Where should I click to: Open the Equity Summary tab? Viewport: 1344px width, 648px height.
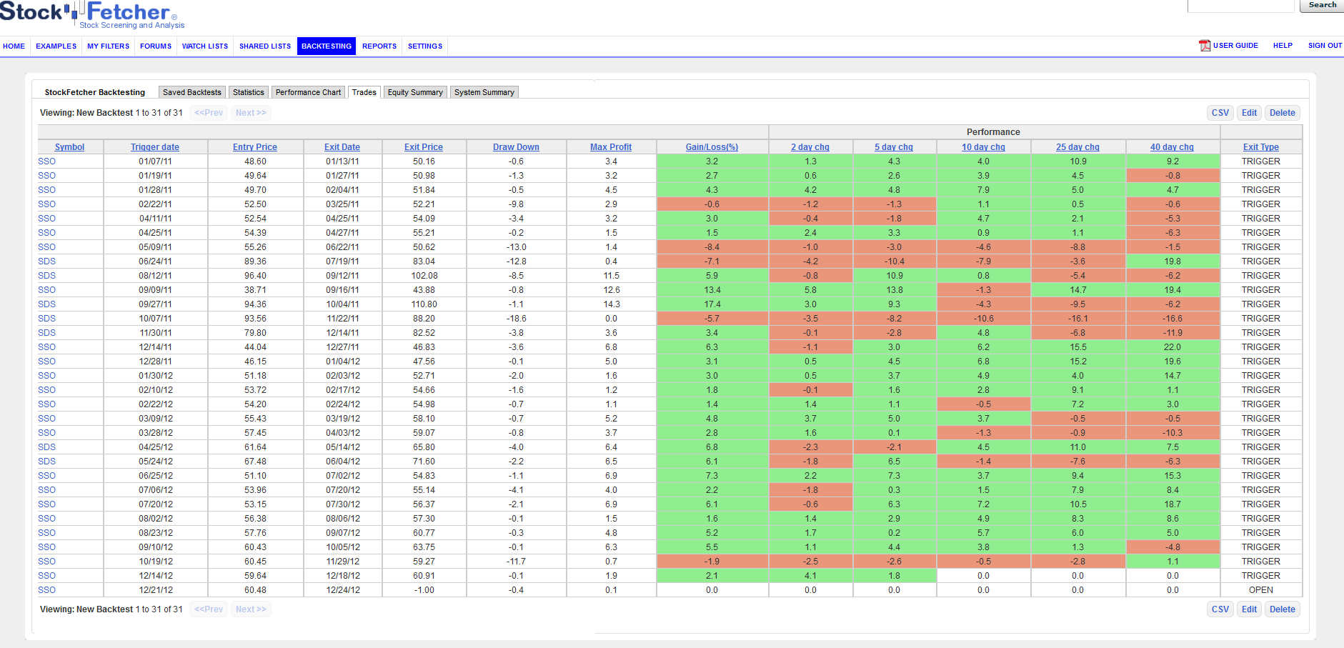pyautogui.click(x=415, y=92)
